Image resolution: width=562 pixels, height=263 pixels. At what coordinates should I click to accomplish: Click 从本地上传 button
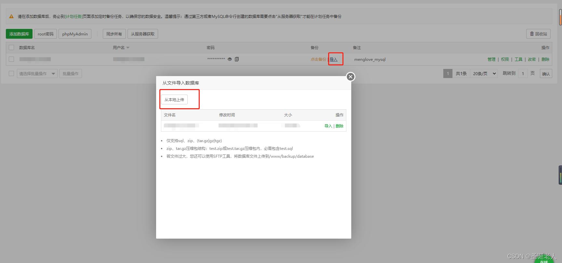point(174,99)
